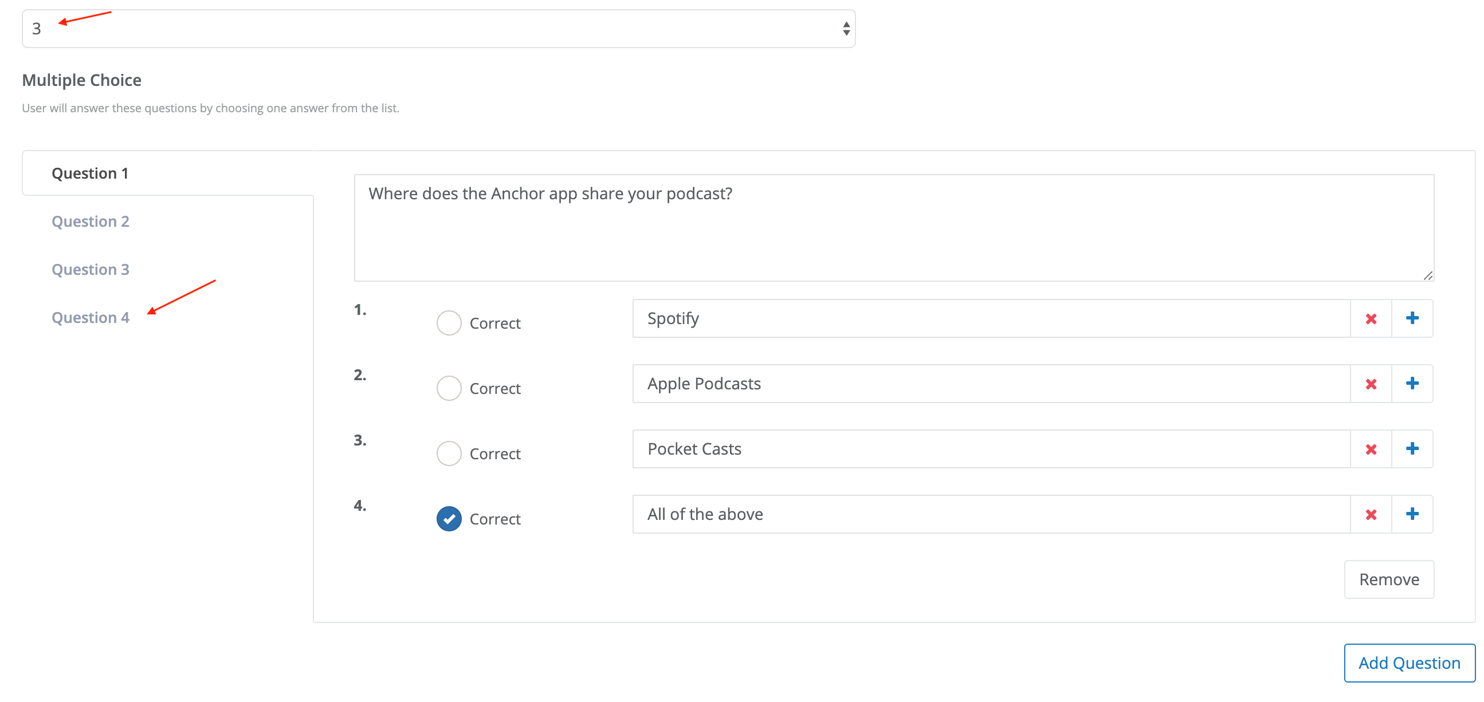
Task: Switch to the Question 2 tab
Action: pyautogui.click(x=91, y=221)
